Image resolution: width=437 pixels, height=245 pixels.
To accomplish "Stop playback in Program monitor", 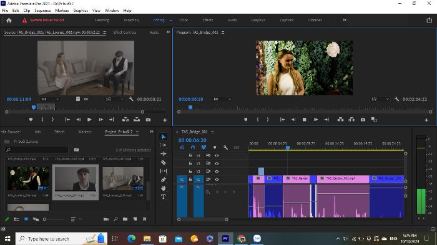I will tap(305, 120).
